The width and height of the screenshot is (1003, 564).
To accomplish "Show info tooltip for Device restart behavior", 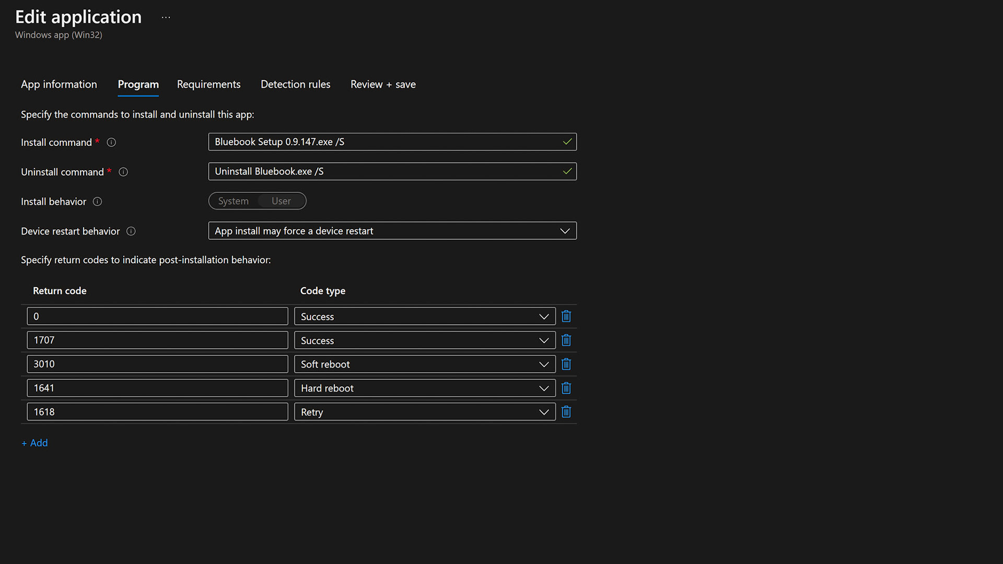I will 131,231.
